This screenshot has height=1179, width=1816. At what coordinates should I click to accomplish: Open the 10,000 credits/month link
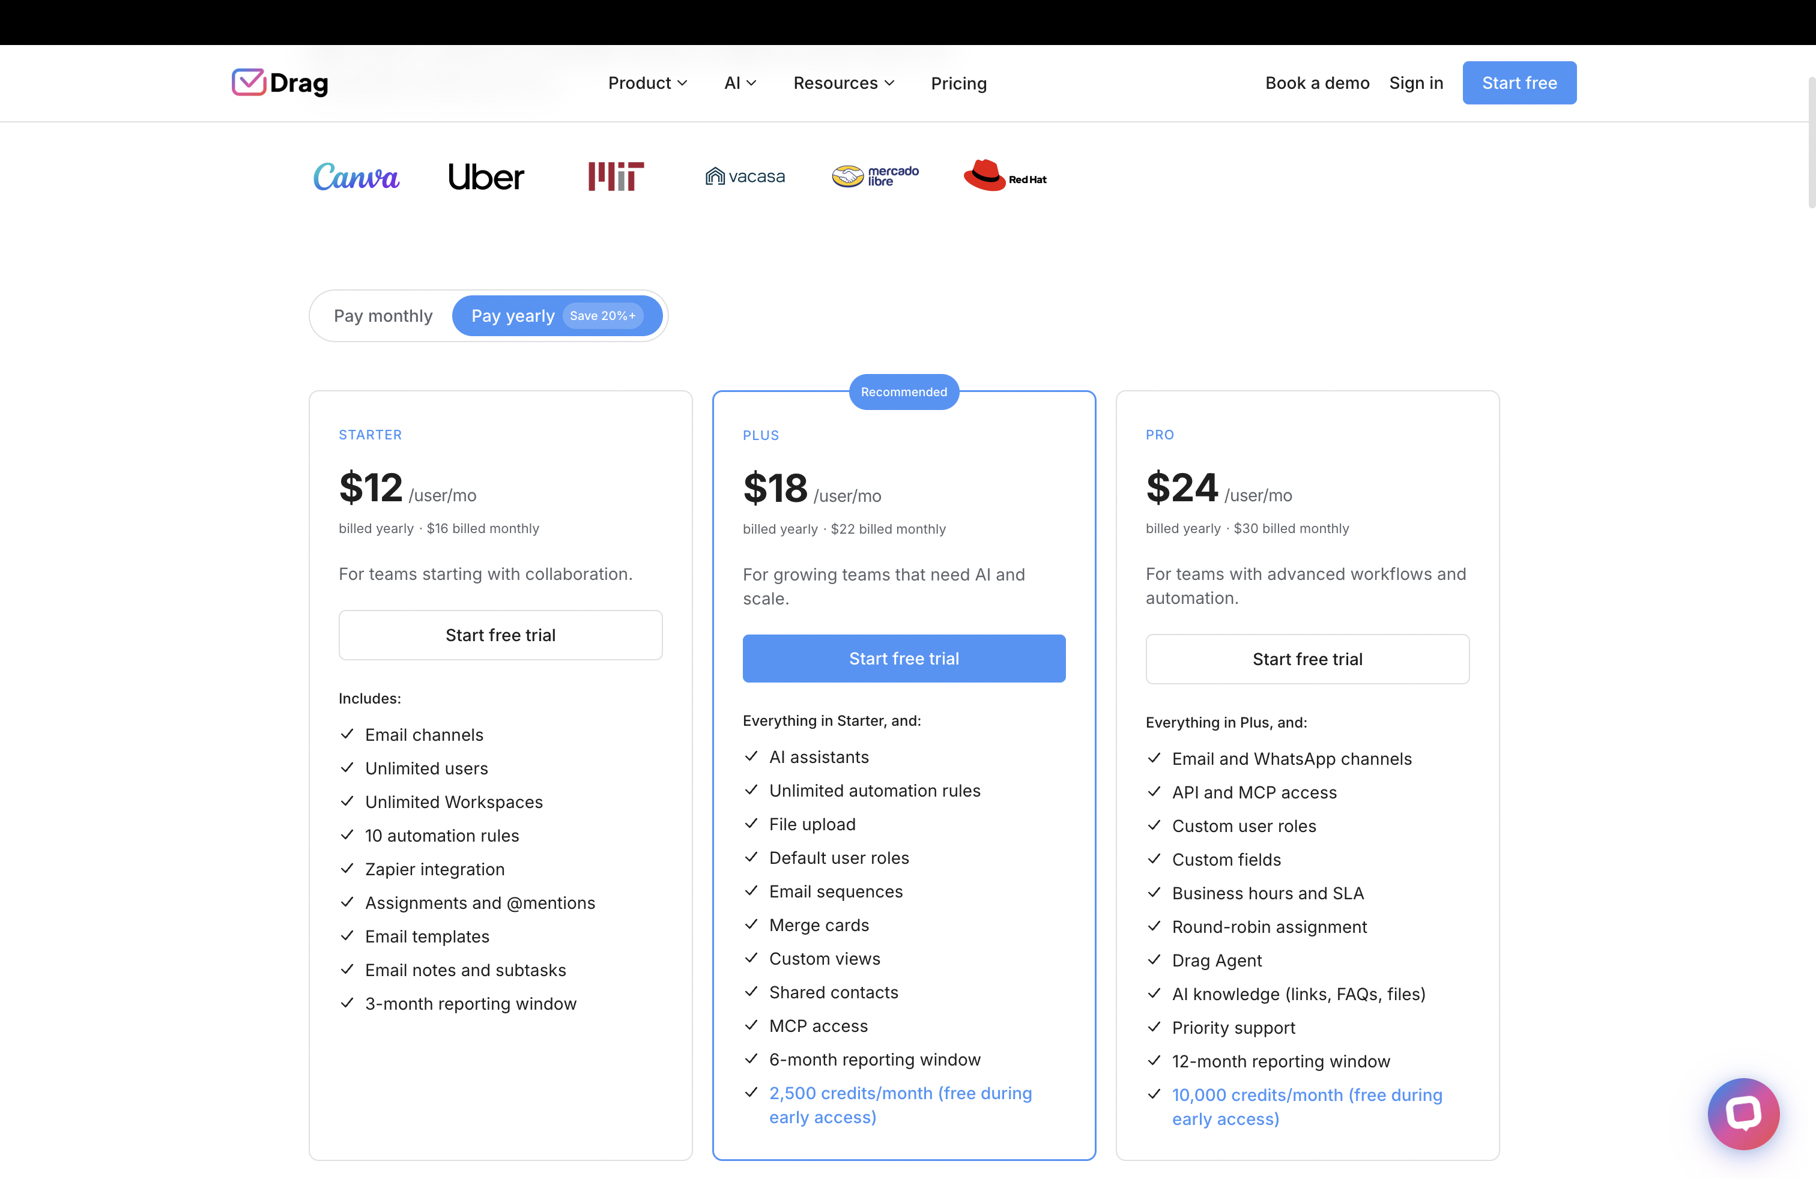(1307, 1106)
